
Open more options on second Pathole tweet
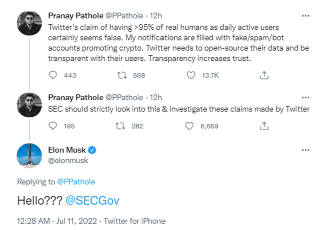[x=305, y=96]
